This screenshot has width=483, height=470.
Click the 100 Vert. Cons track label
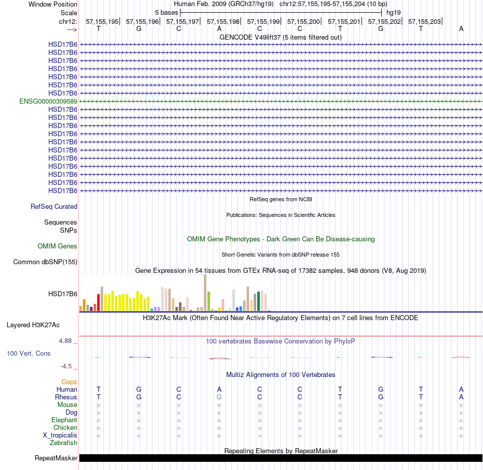point(28,353)
